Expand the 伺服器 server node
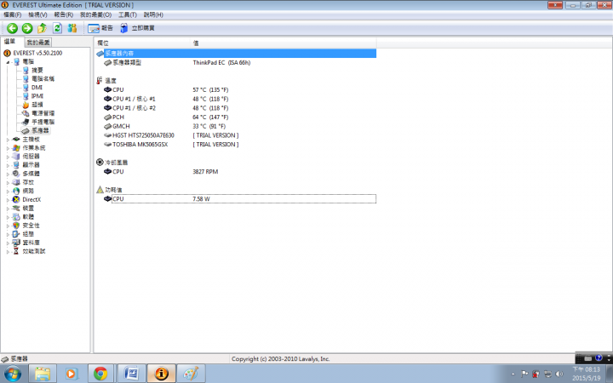The height and width of the screenshot is (383, 613). 8,157
